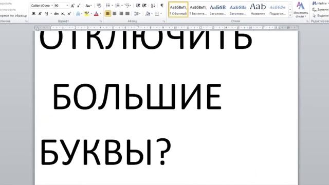This screenshot has height=185, width=329.
Task: Toggle underline Ч formatting
Action: click(x=47, y=14)
